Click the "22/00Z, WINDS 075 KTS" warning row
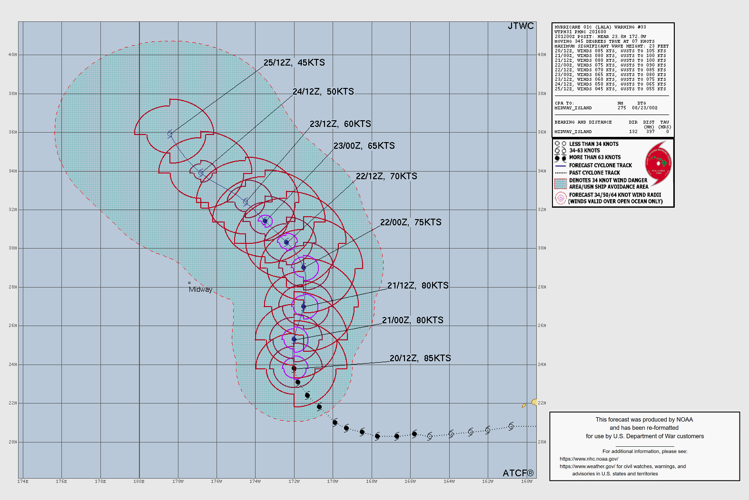This screenshot has width=749, height=500. pos(611,66)
